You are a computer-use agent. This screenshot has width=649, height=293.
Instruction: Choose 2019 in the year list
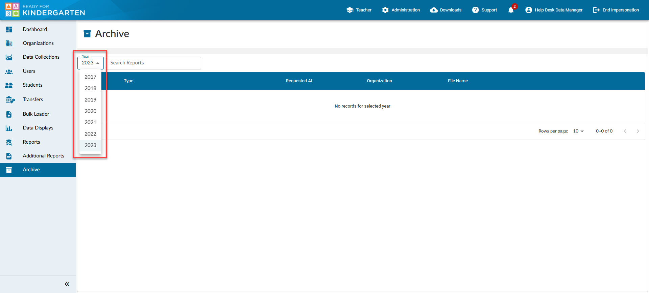[x=90, y=100]
